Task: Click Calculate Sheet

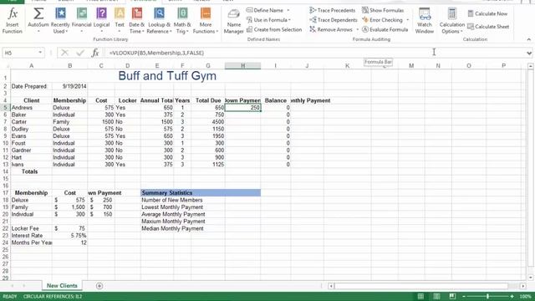Action: pos(488,27)
